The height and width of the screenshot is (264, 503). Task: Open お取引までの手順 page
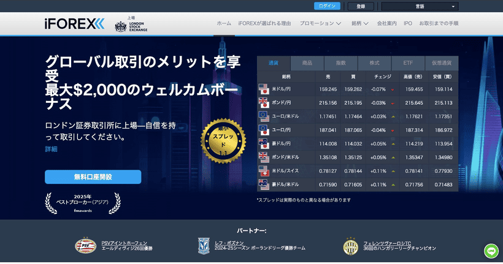(x=439, y=23)
